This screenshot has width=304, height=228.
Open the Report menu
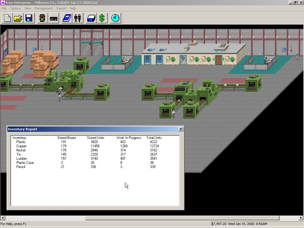tap(61, 8)
